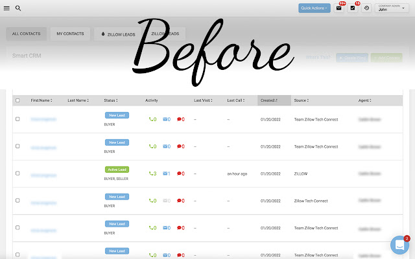The width and height of the screenshot is (415, 259).
Task: Click the Active Lead status badge
Action: [117, 170]
